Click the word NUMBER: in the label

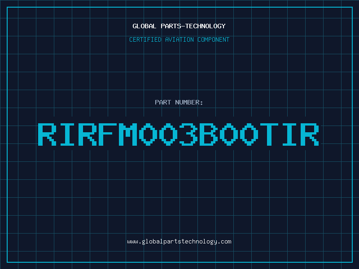click(x=189, y=102)
